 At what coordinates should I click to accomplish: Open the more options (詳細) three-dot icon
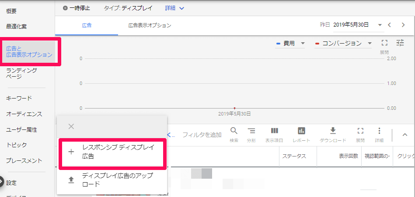coord(379,131)
